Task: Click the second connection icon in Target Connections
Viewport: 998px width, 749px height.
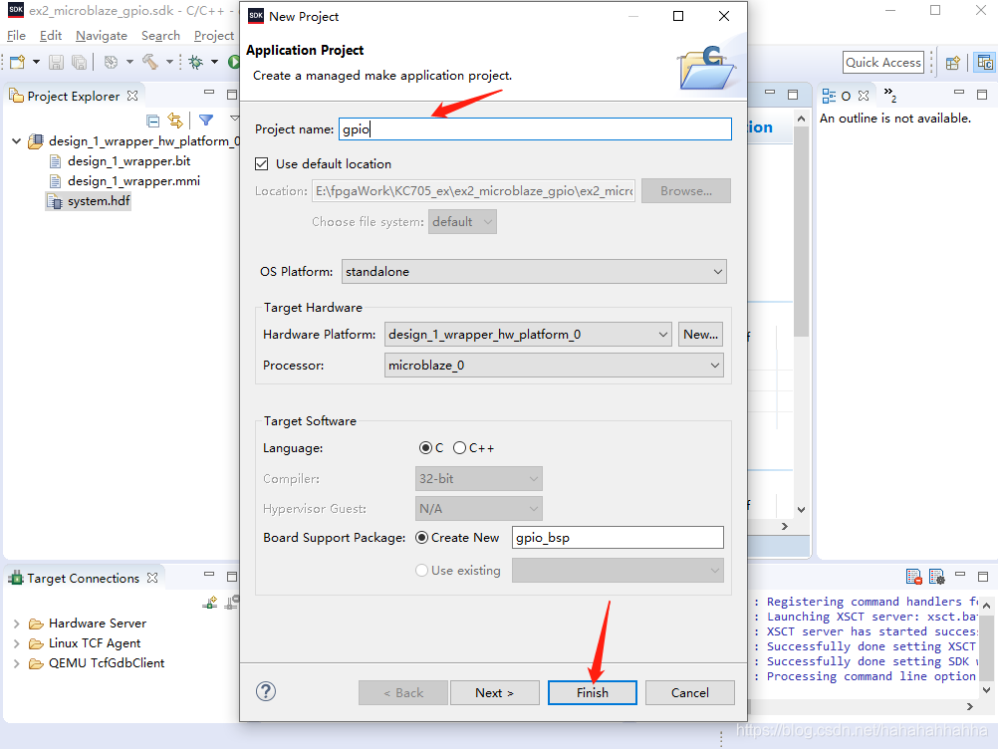Action: pyautogui.click(x=232, y=602)
